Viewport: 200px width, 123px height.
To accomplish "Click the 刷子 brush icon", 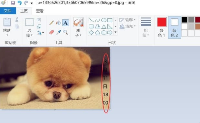I will pos(78,22).
